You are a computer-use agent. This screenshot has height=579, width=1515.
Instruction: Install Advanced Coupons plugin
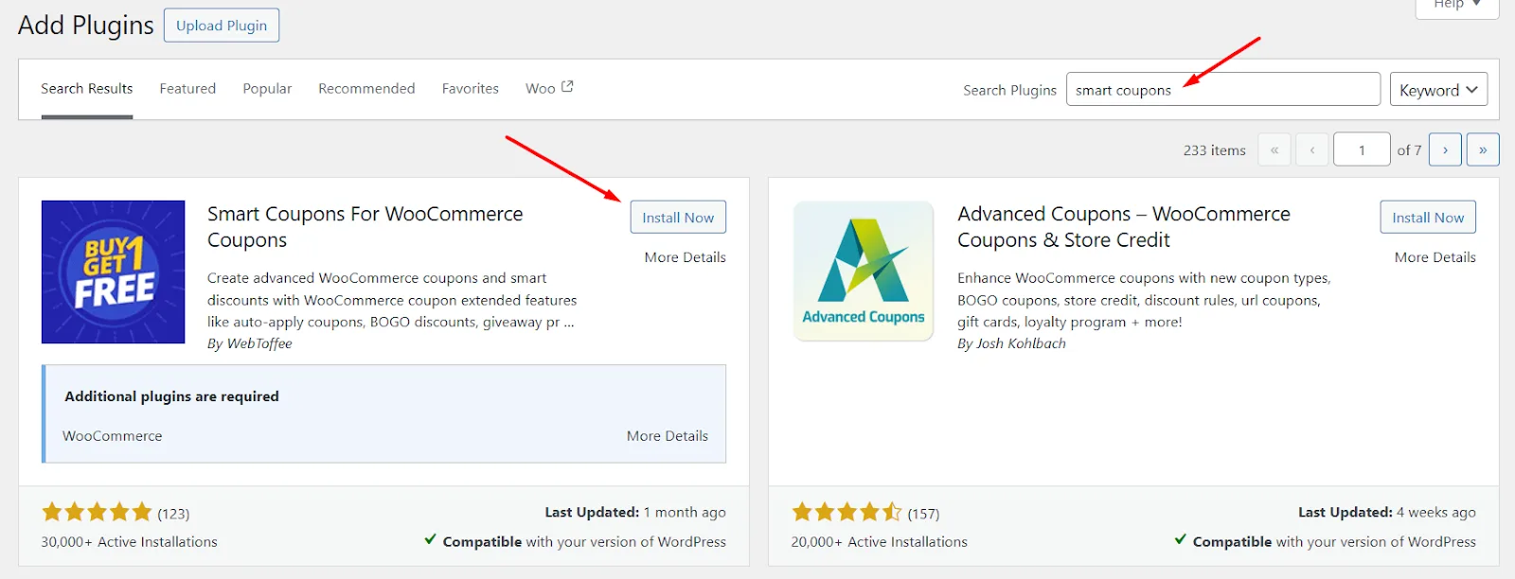[1428, 218]
